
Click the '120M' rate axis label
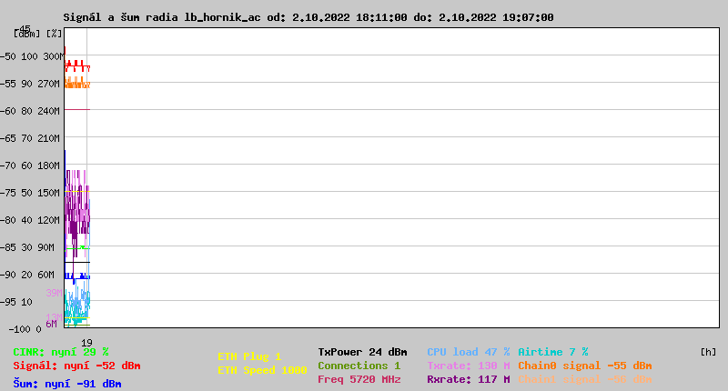pyautogui.click(x=49, y=220)
